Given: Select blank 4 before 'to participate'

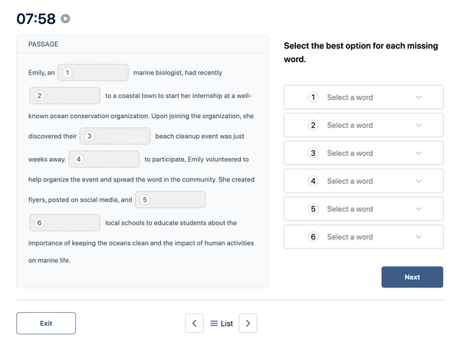Looking at the screenshot, I should [x=104, y=159].
